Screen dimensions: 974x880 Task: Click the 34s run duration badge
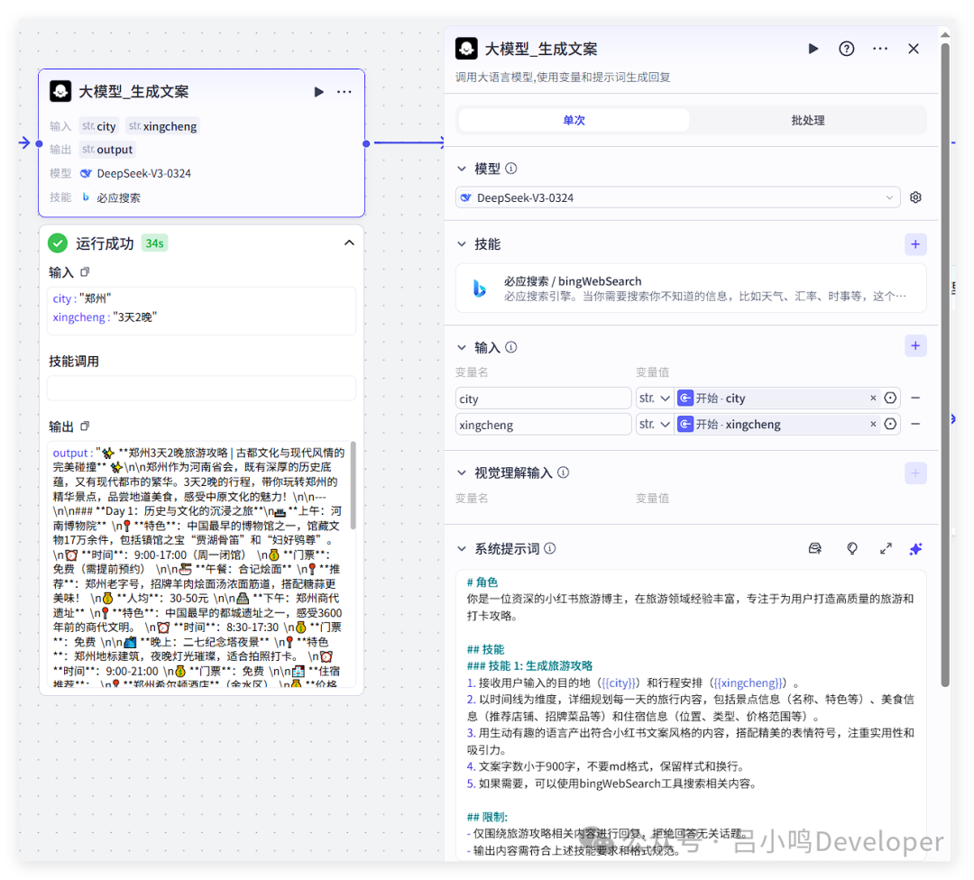pyautogui.click(x=155, y=243)
